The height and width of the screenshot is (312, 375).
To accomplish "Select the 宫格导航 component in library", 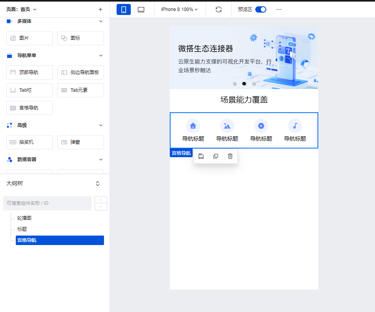I will click(x=30, y=108).
